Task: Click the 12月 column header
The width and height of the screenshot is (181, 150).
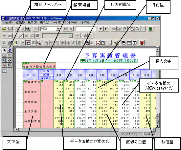Action: click(x=146, y=75)
